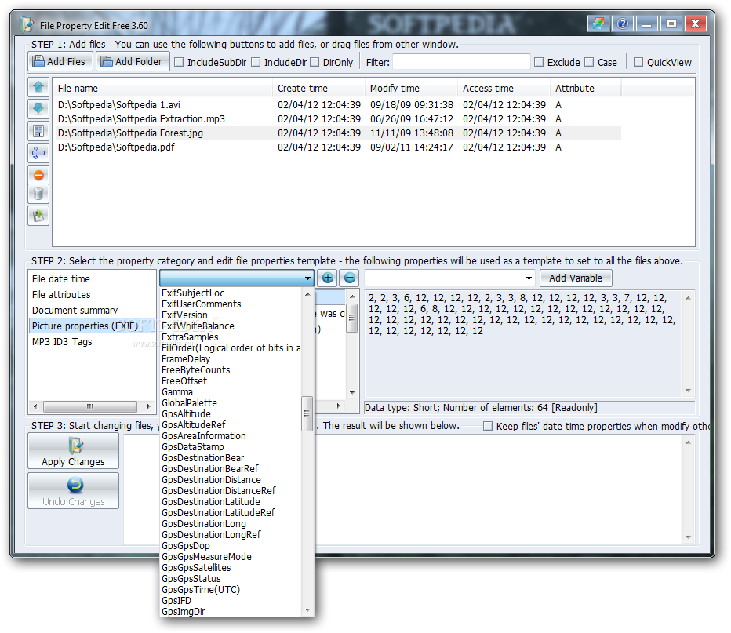Toggle the Case checkbox

pyautogui.click(x=589, y=62)
